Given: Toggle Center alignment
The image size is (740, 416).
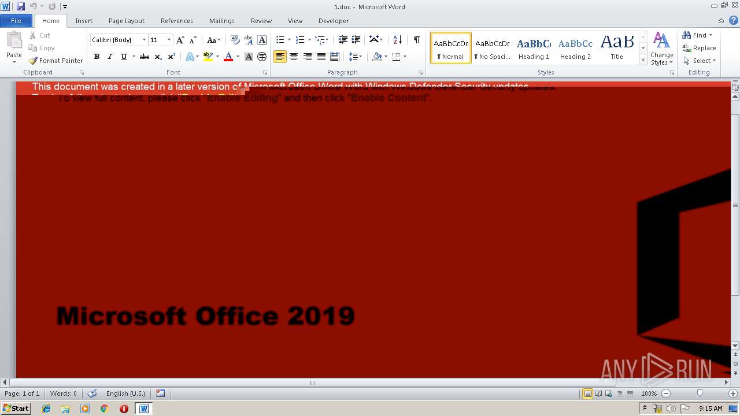Looking at the screenshot, I should click(x=294, y=57).
